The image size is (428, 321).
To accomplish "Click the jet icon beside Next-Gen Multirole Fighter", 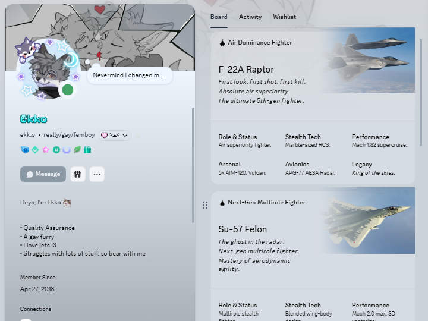I will tap(222, 203).
